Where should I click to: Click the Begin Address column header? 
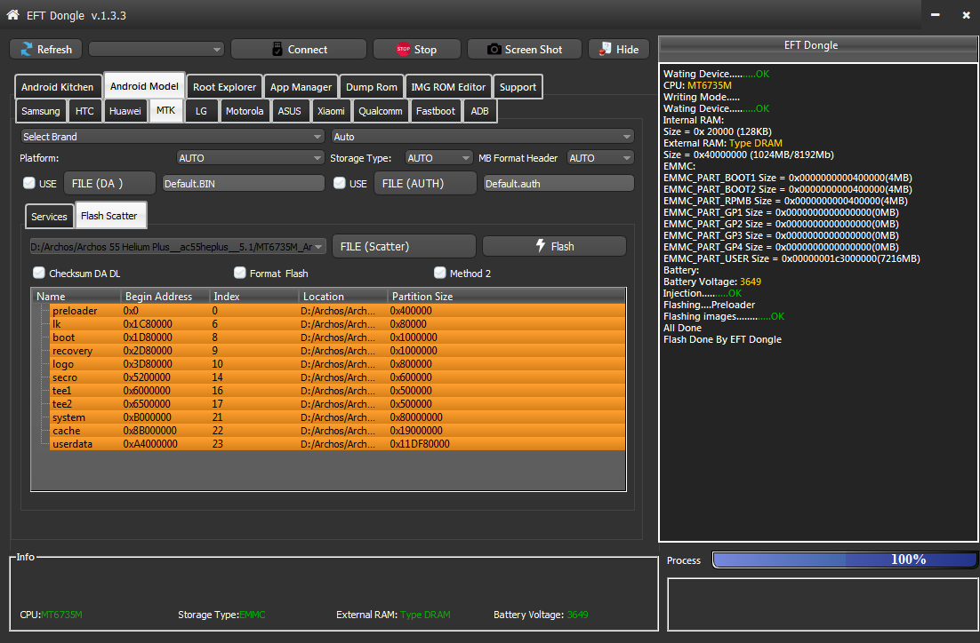click(x=165, y=297)
